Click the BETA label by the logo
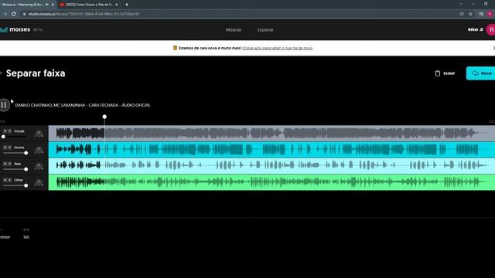The image size is (495, 278). click(x=38, y=29)
